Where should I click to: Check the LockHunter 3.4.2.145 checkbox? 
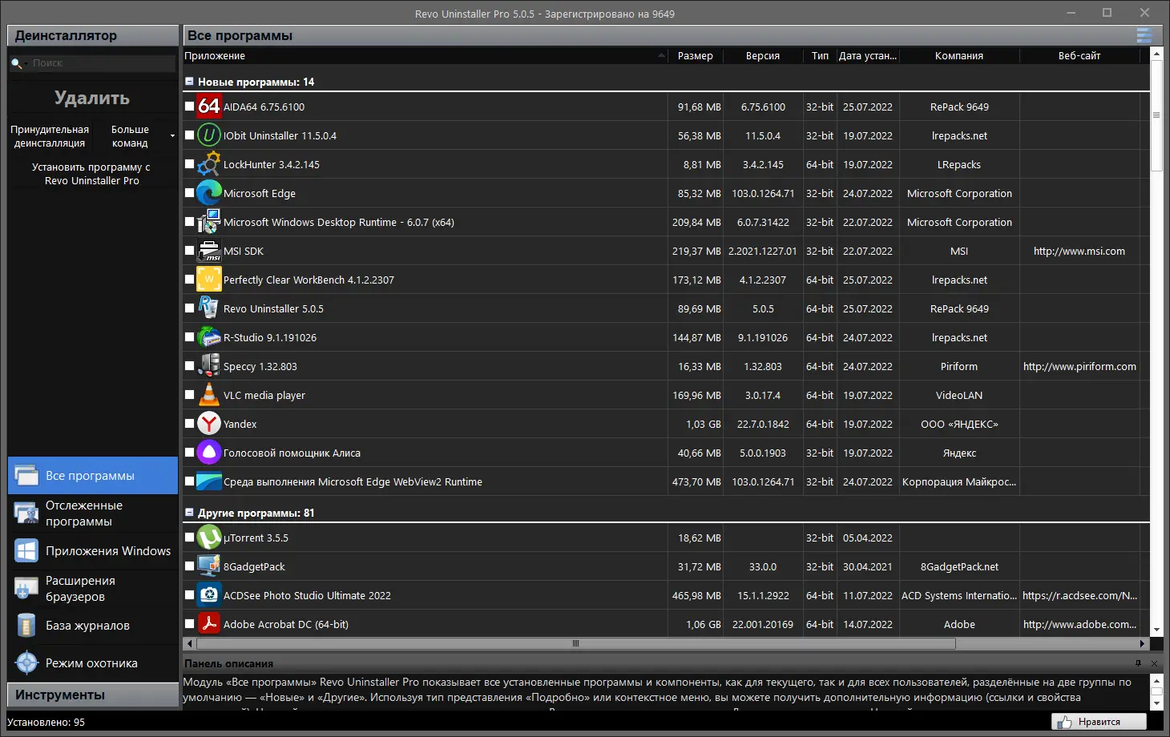190,163
